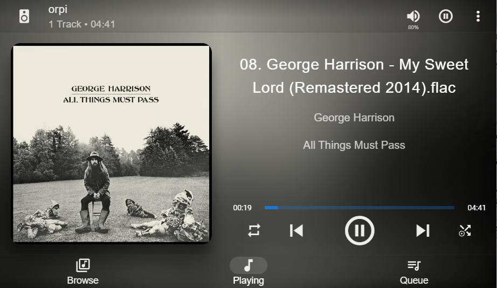The height and width of the screenshot is (288, 497).
Task: Expand the 1 Track • 04:41 queue summary
Action: point(82,24)
